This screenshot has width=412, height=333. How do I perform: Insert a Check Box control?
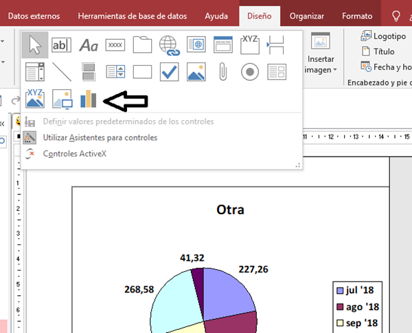(169, 71)
